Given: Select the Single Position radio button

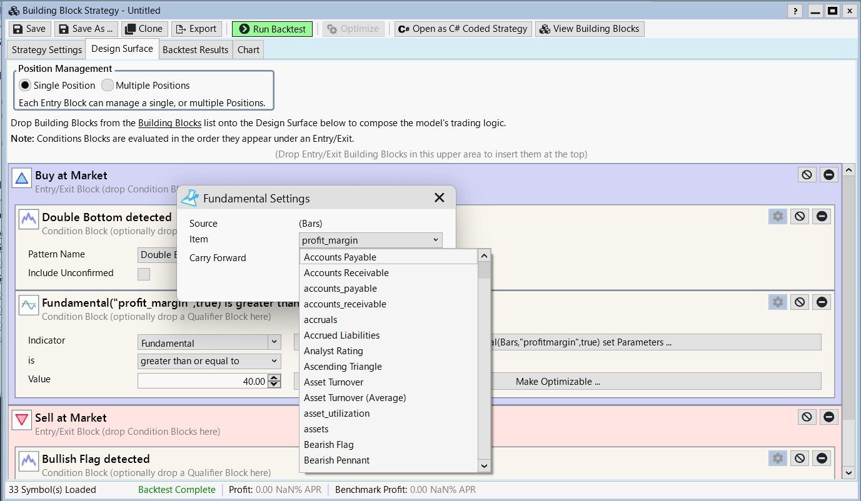Looking at the screenshot, I should click(x=25, y=86).
